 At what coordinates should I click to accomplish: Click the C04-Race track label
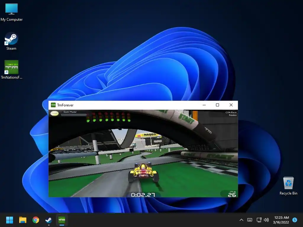(231, 112)
